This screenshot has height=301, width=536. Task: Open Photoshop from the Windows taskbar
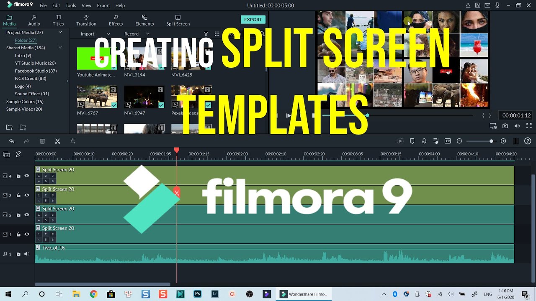pyautogui.click(x=197, y=294)
